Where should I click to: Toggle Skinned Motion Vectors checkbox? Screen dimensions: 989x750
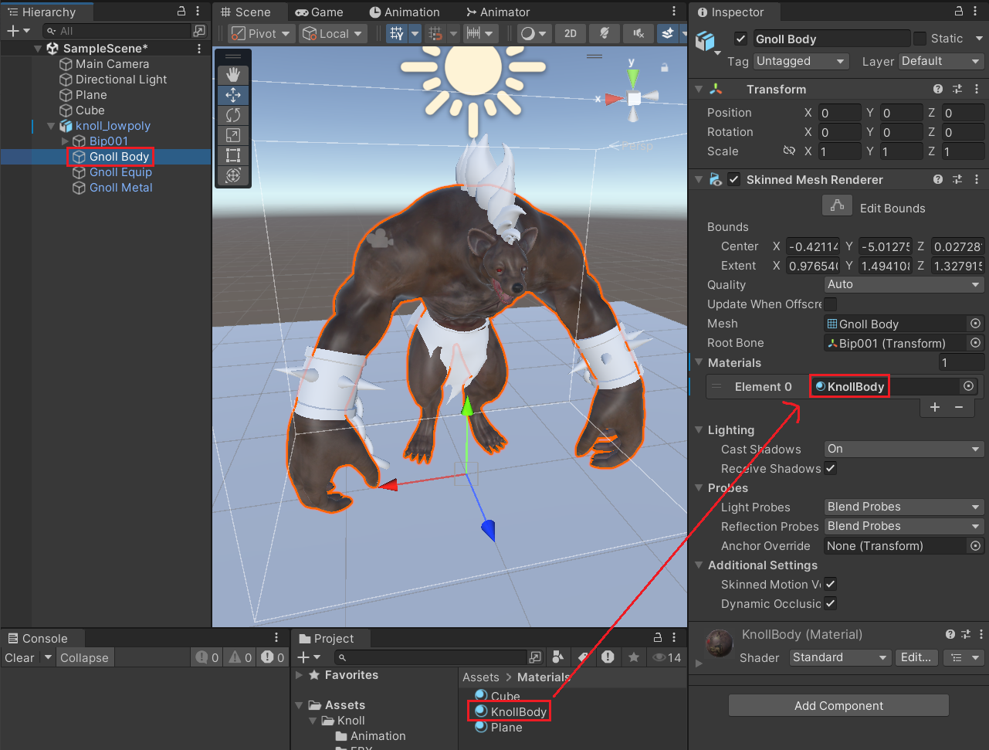831,584
